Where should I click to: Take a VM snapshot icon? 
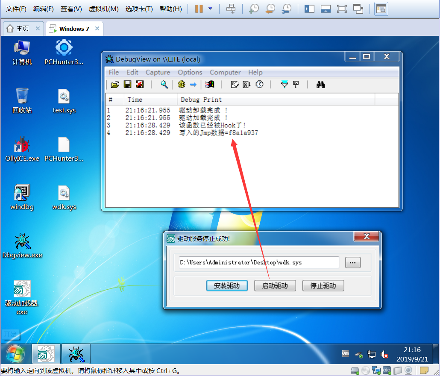tap(254, 9)
